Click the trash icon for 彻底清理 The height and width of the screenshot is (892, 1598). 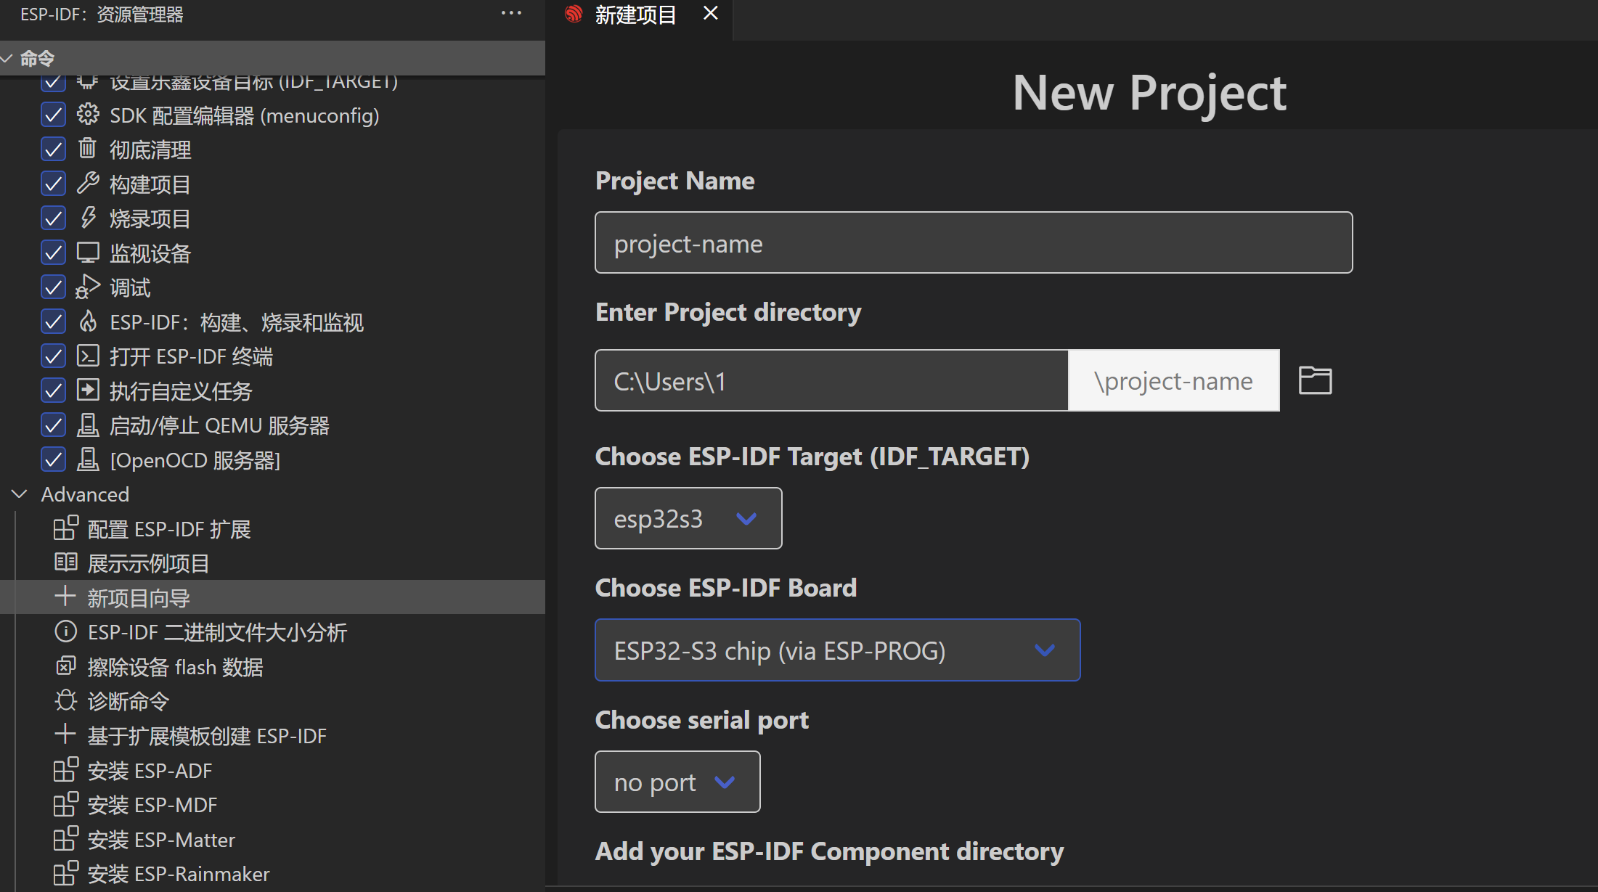(87, 149)
